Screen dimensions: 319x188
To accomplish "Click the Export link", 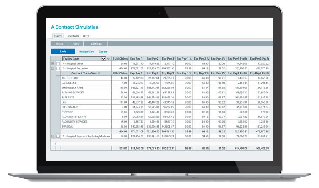I will pos(103,52).
